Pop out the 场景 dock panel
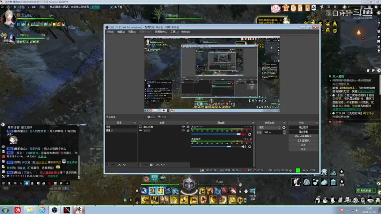 [135, 123]
